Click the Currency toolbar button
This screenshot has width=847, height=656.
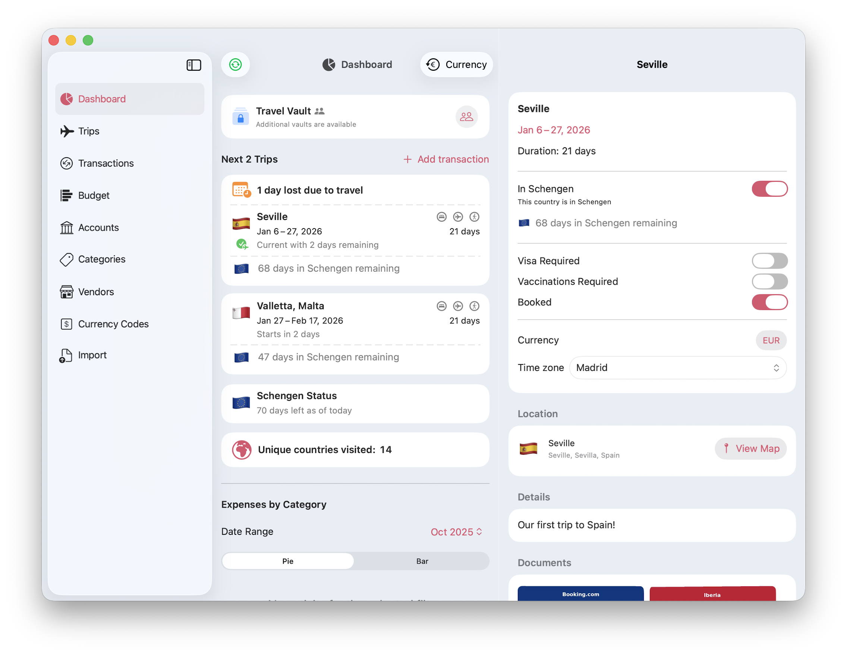pyautogui.click(x=456, y=64)
